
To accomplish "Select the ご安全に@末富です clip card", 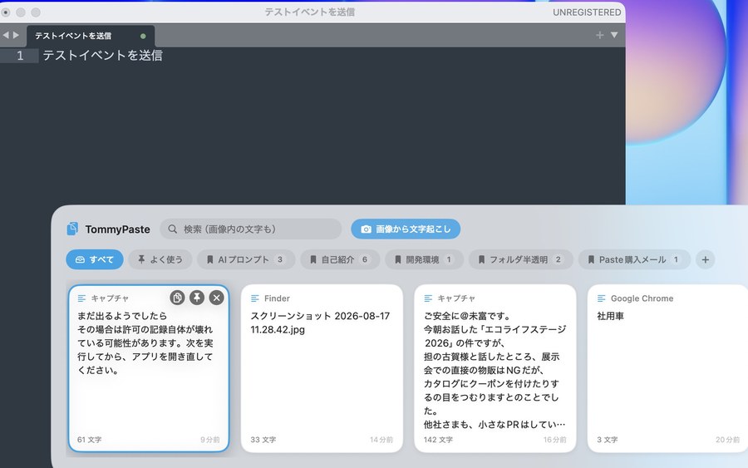I will tap(495, 368).
